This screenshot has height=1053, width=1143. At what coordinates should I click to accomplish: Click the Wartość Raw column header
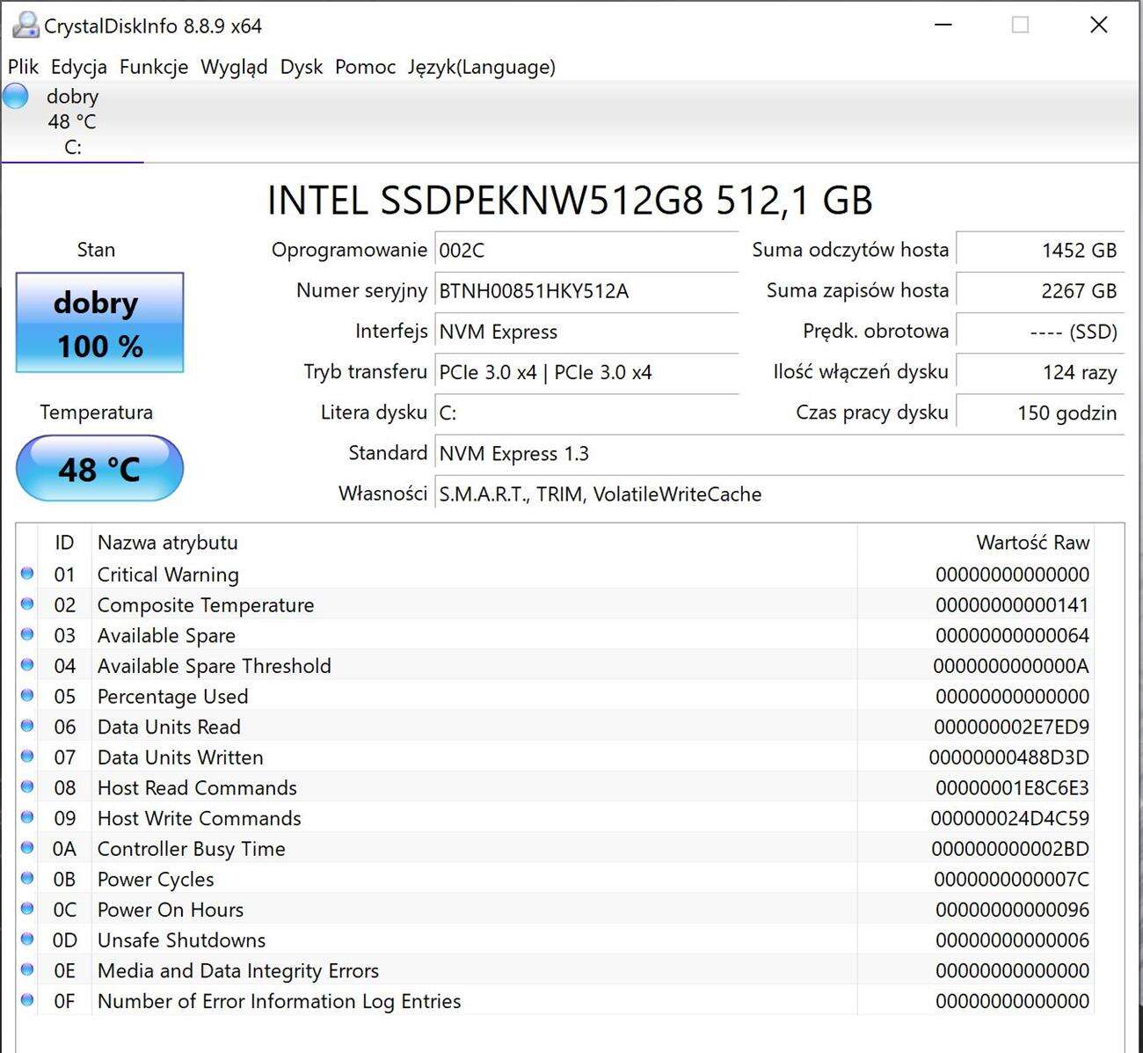1032,543
